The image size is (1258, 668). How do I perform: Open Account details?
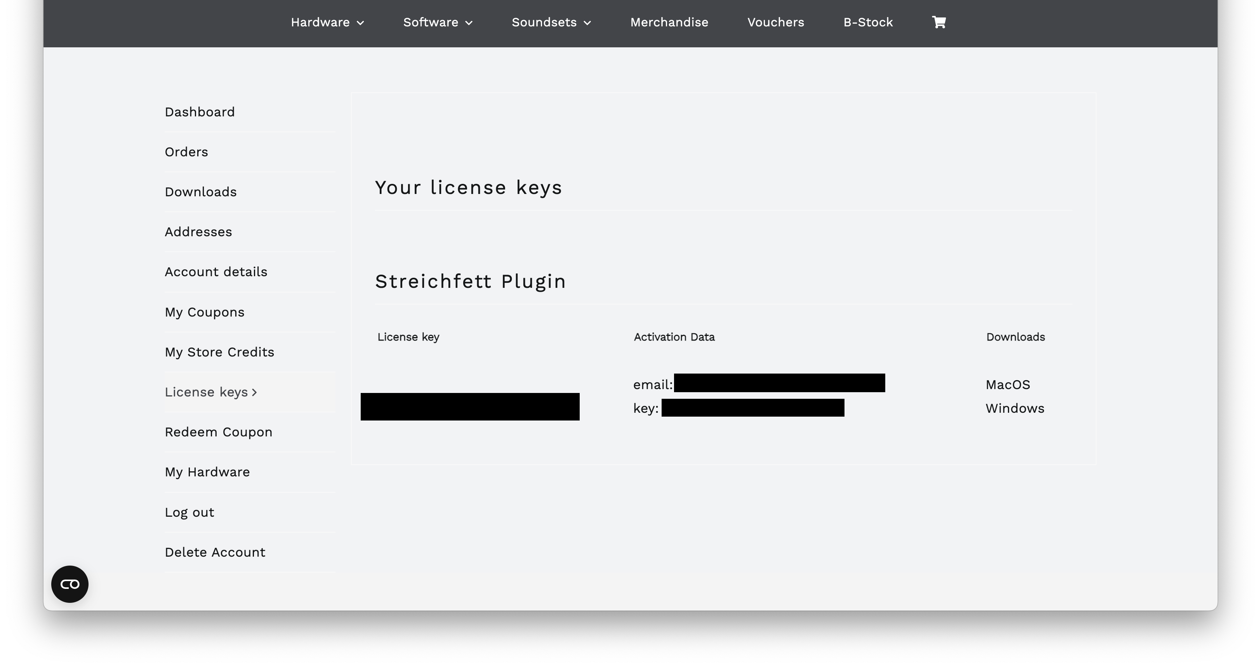point(216,272)
